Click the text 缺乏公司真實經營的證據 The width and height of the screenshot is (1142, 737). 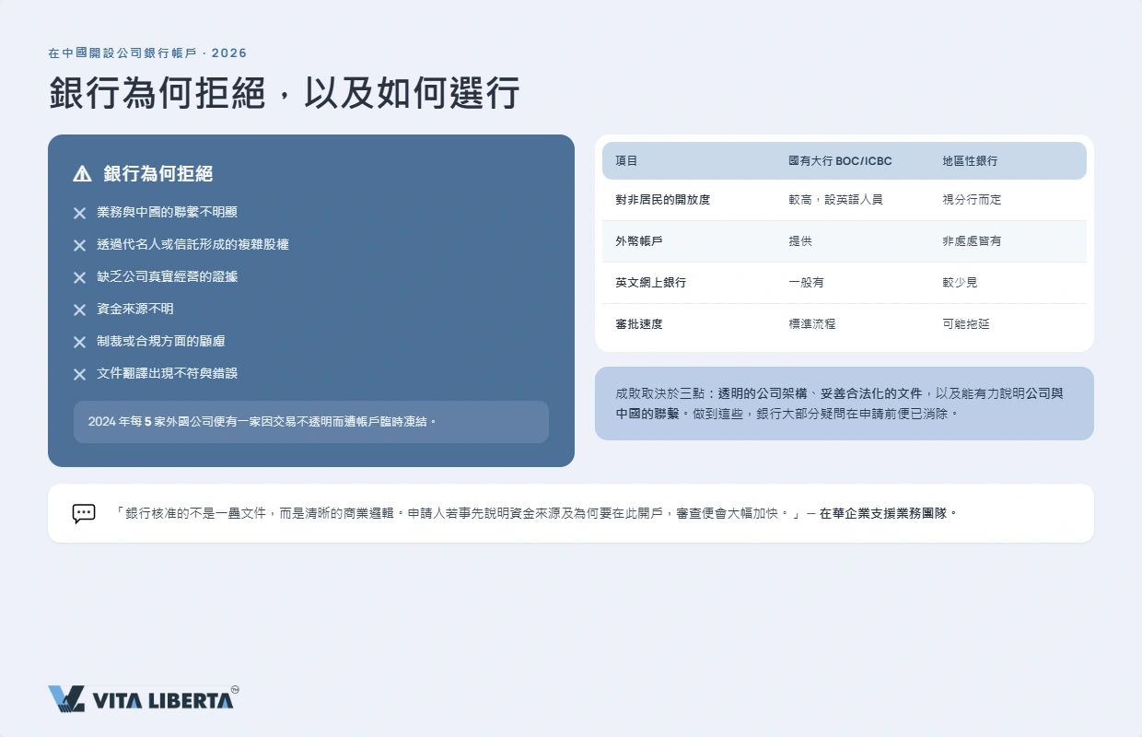point(168,276)
